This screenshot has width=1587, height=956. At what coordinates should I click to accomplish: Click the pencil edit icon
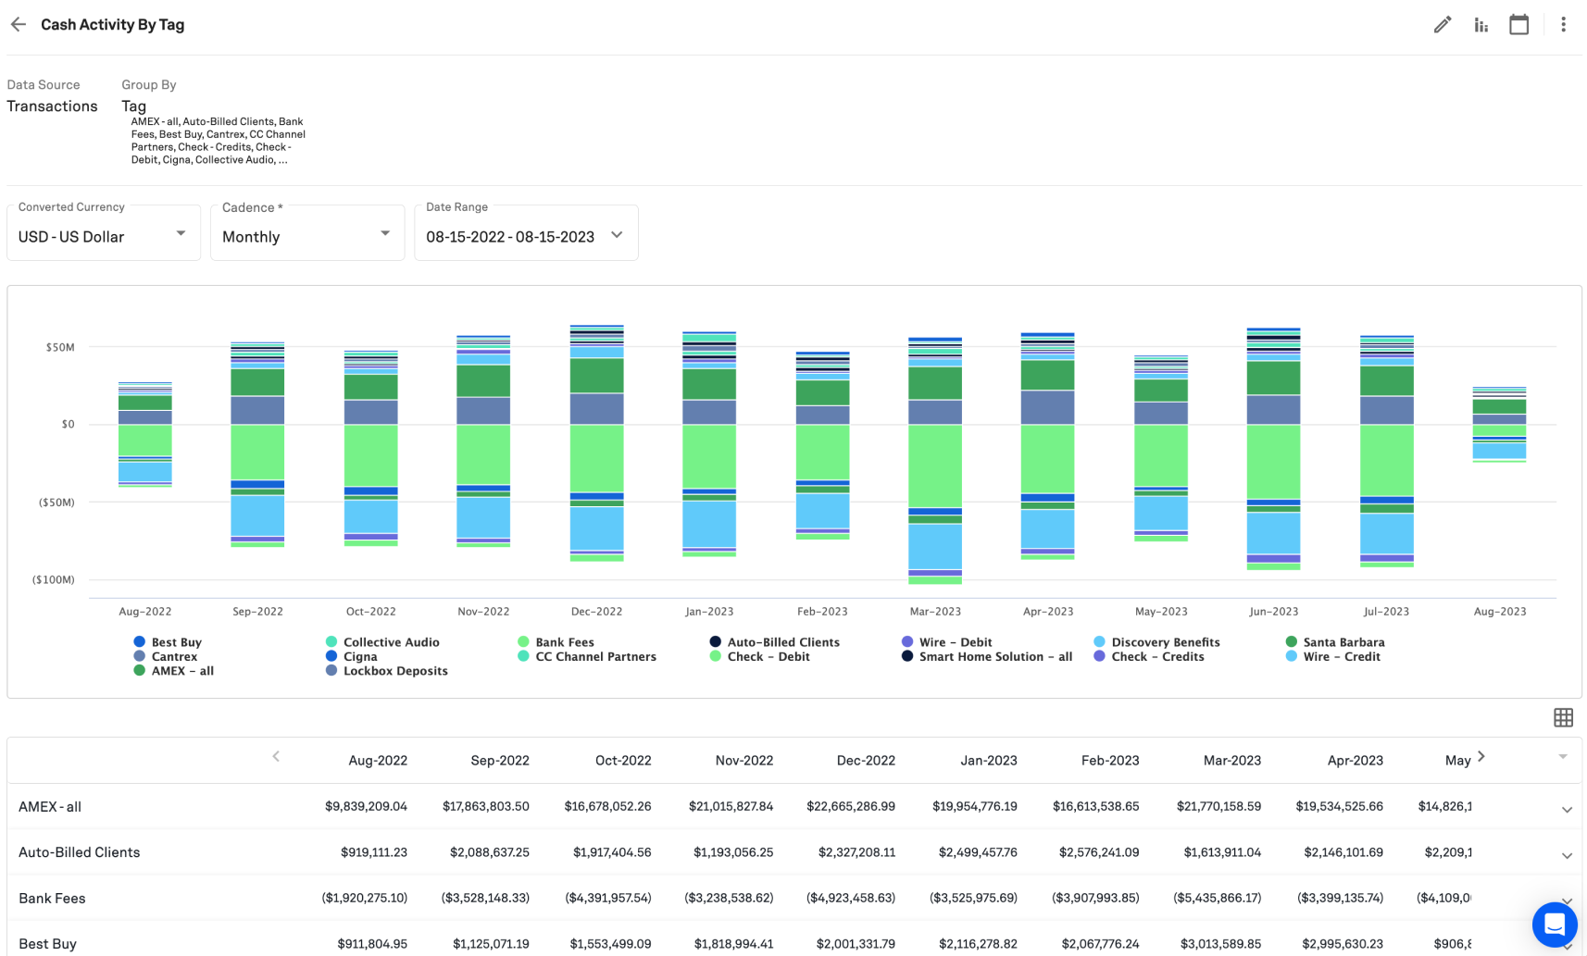(x=1442, y=25)
